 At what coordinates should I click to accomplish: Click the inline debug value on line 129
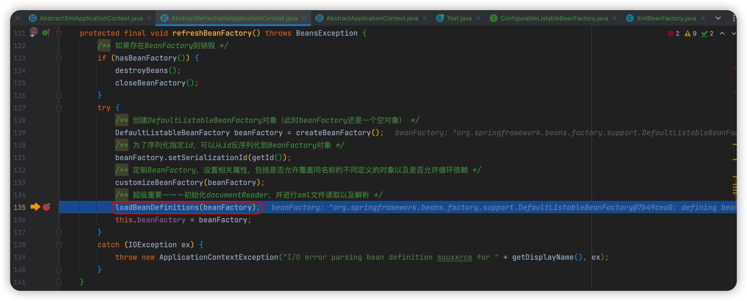[566, 133]
